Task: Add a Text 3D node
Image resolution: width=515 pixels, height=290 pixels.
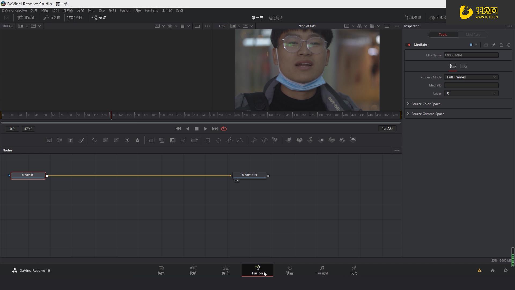Action: pos(310,140)
